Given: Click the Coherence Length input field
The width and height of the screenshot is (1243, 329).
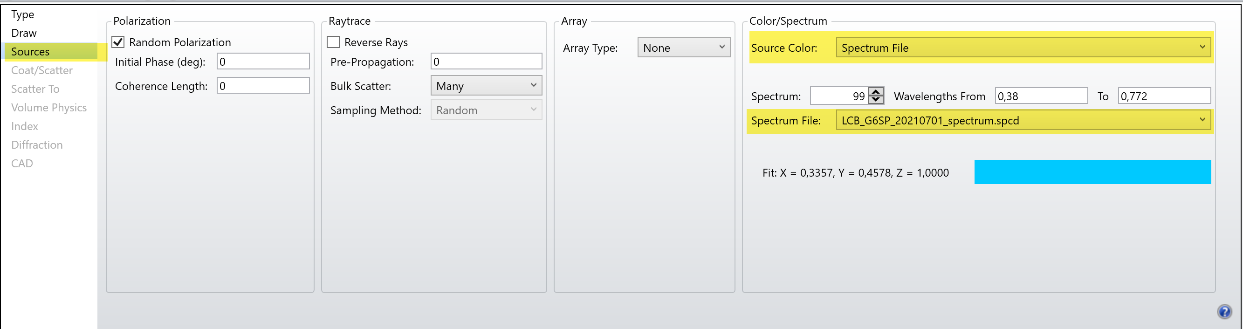Looking at the screenshot, I should 263,85.
